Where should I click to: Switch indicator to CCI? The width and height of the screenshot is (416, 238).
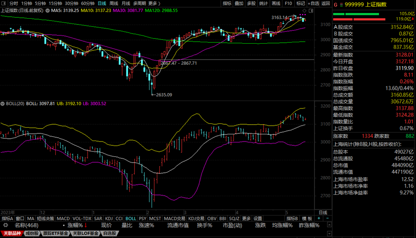click(119, 218)
